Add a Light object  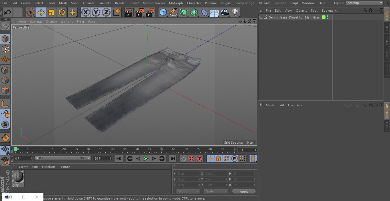[235, 12]
